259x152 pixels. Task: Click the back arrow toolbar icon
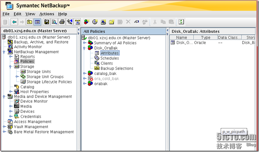click(14, 22)
